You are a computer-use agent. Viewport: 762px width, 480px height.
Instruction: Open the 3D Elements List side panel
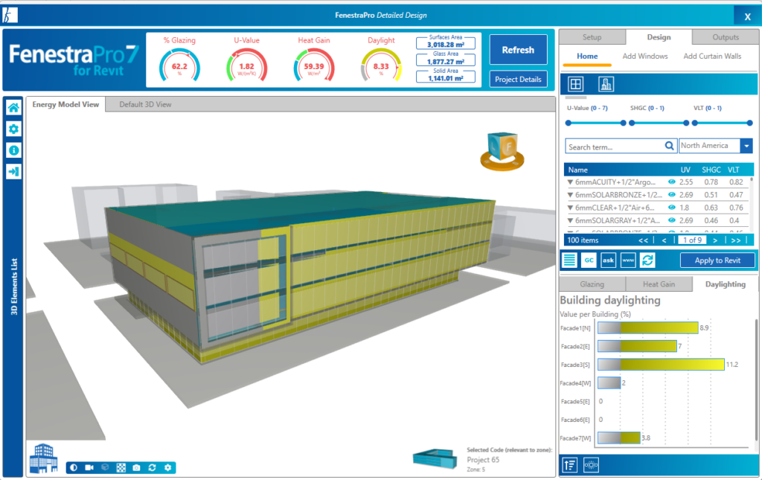click(13, 287)
